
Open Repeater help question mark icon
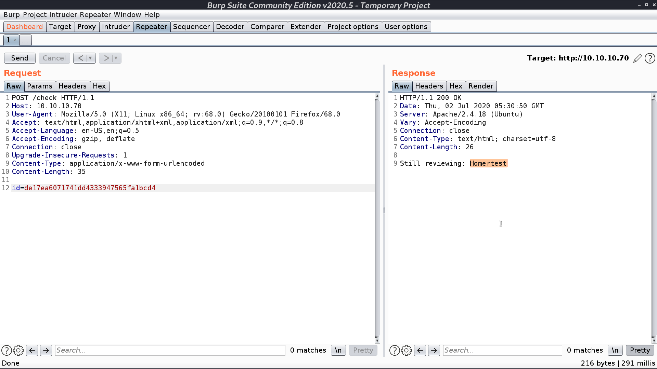tap(650, 58)
